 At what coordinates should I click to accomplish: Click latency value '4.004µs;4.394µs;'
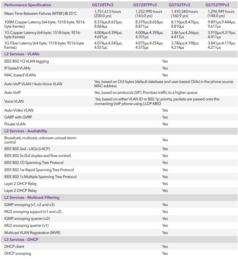coord(108,33)
